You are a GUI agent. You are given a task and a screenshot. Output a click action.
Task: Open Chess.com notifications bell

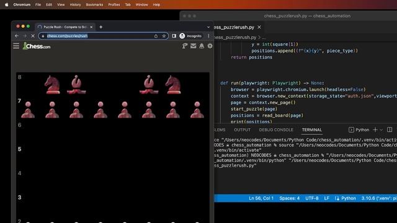pos(202,46)
